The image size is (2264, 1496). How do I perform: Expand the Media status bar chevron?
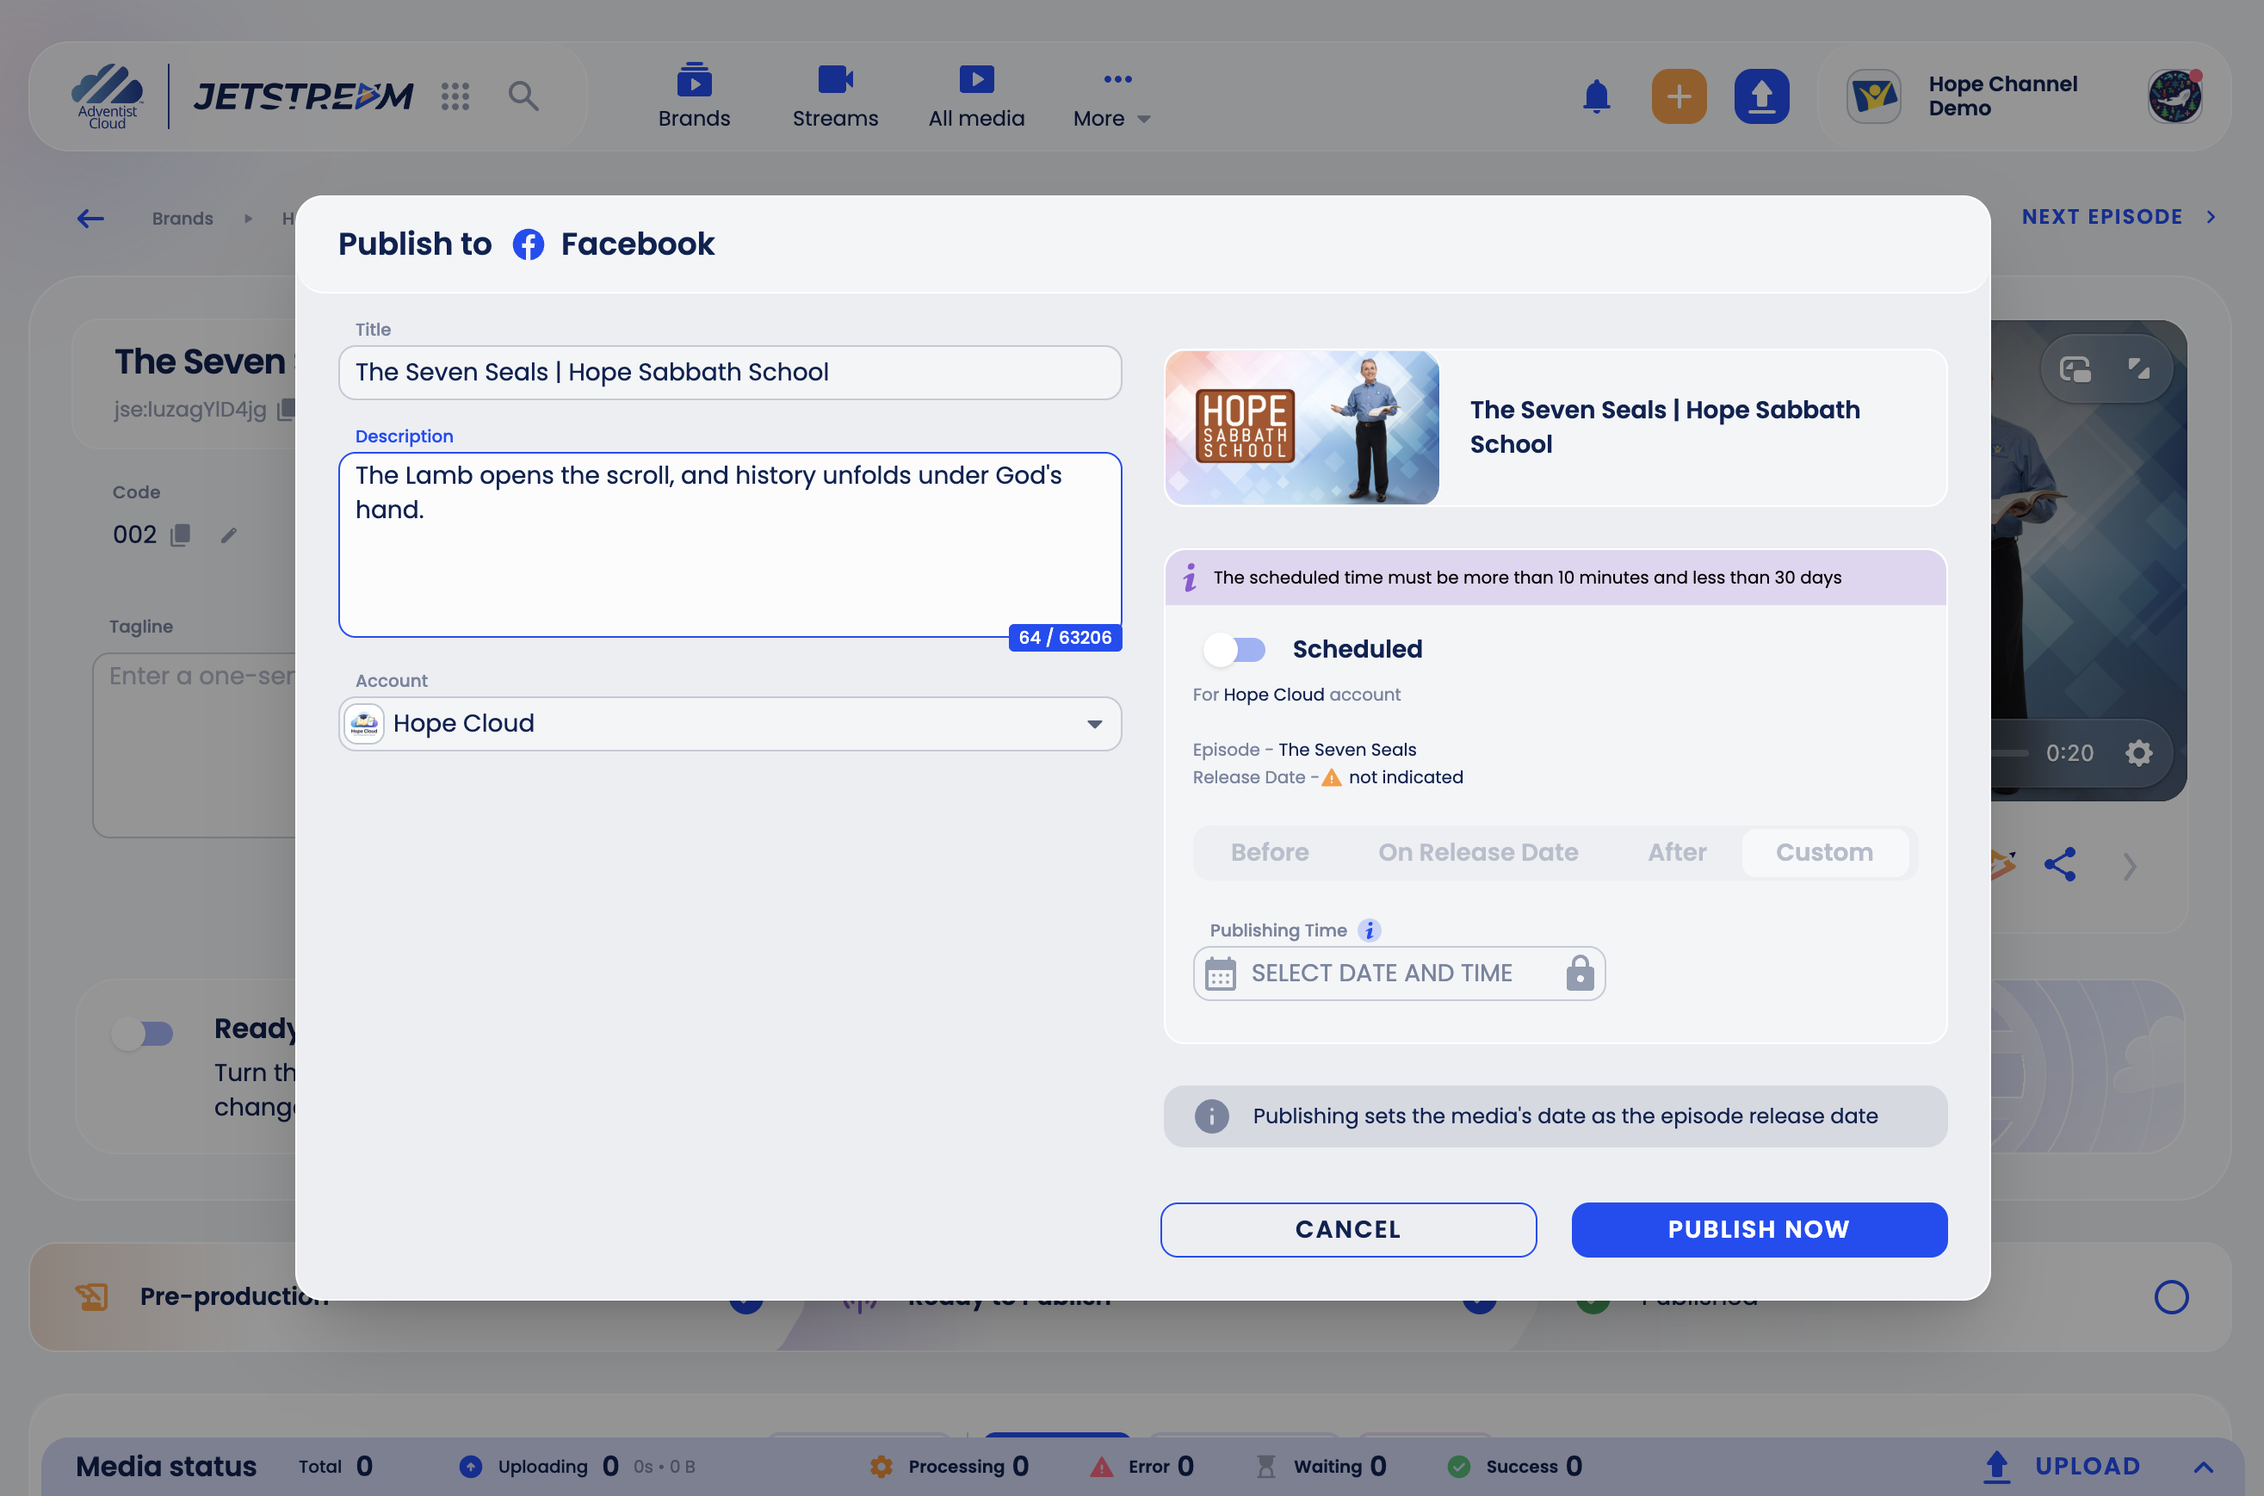[x=2203, y=1467]
